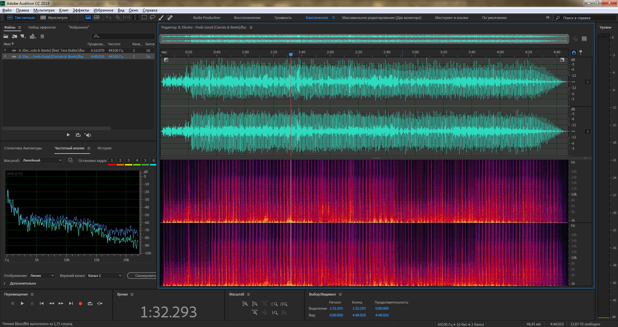Toggle Loop Playback in the Files panel

click(x=78, y=135)
